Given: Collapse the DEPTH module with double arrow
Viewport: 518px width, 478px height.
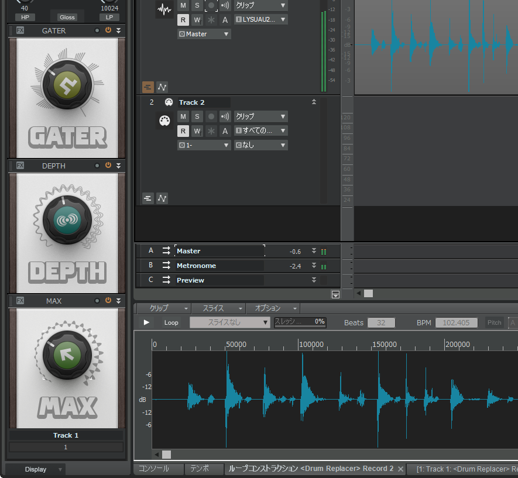Looking at the screenshot, I should pos(118,166).
